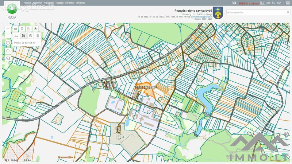Screen dimensions: 292x164
Task: Open REGIA Lietuva link
Action: (x=249, y=3)
